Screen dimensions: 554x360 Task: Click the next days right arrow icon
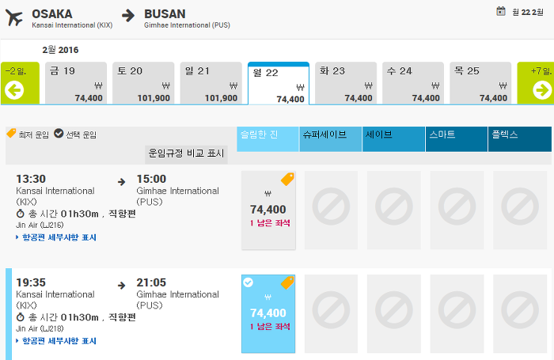(541, 90)
